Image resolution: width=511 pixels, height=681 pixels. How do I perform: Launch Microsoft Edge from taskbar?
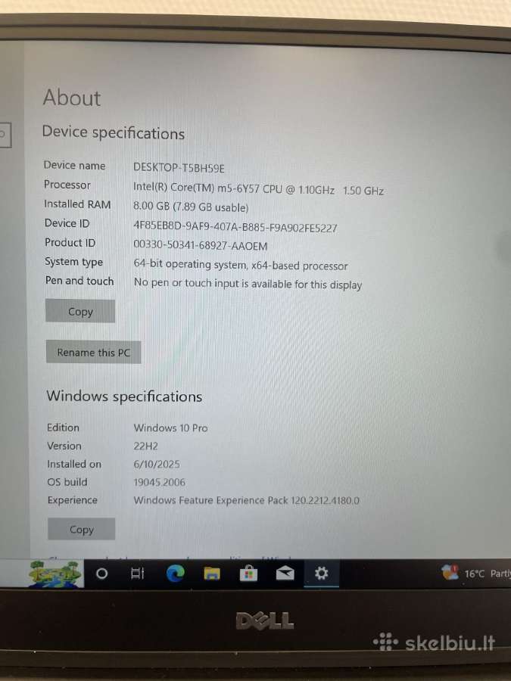(x=175, y=574)
